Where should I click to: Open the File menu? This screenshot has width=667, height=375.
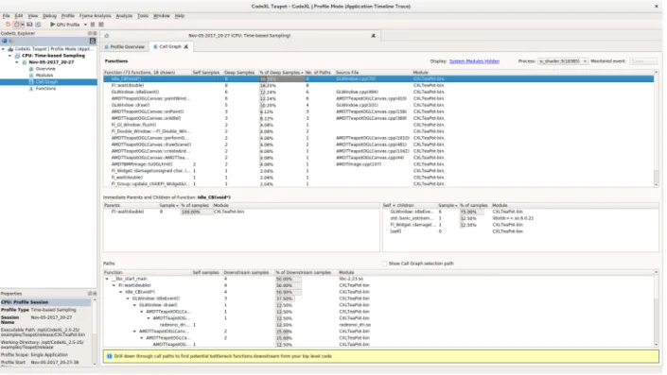pos(6,16)
